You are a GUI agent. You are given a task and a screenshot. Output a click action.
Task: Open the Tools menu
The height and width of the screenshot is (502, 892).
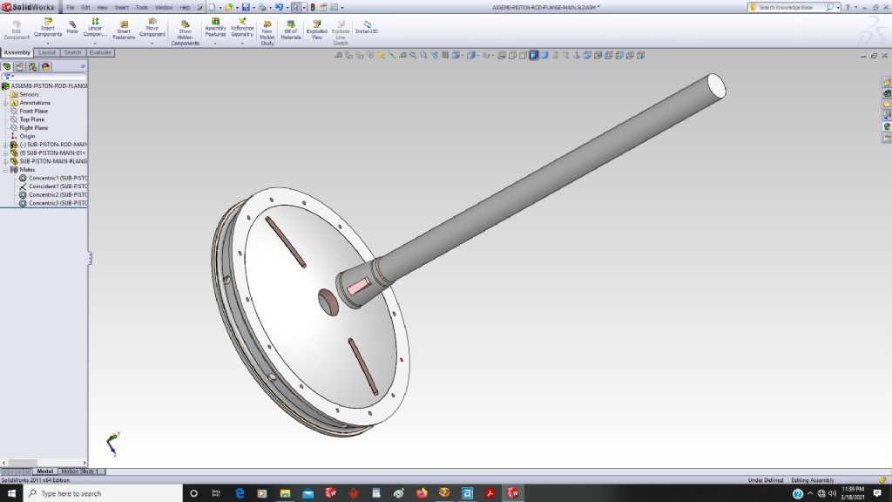point(142,7)
